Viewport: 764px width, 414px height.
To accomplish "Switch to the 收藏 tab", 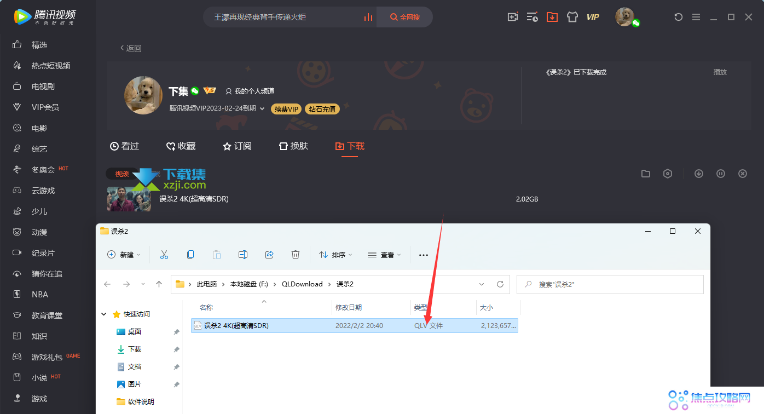I will [x=181, y=146].
